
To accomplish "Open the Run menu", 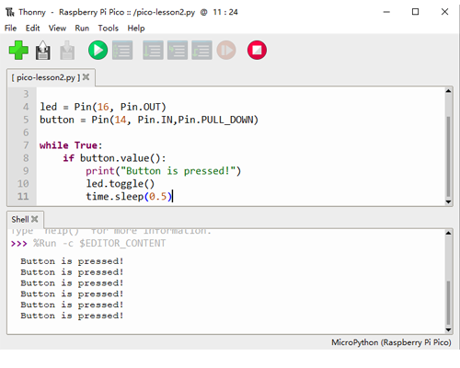I will [82, 29].
